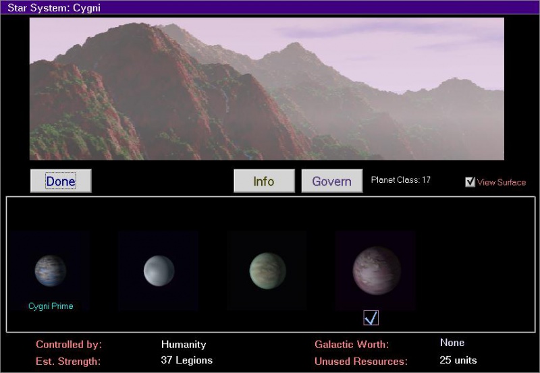
Task: Toggle the checkmark below the fourth planet
Action: click(371, 318)
